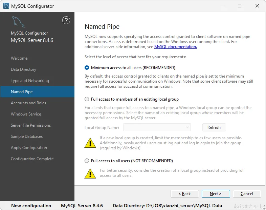Click the warning icon beside local group note
Image resolution: width=266 pixels, height=210 pixels.
click(x=90, y=143)
